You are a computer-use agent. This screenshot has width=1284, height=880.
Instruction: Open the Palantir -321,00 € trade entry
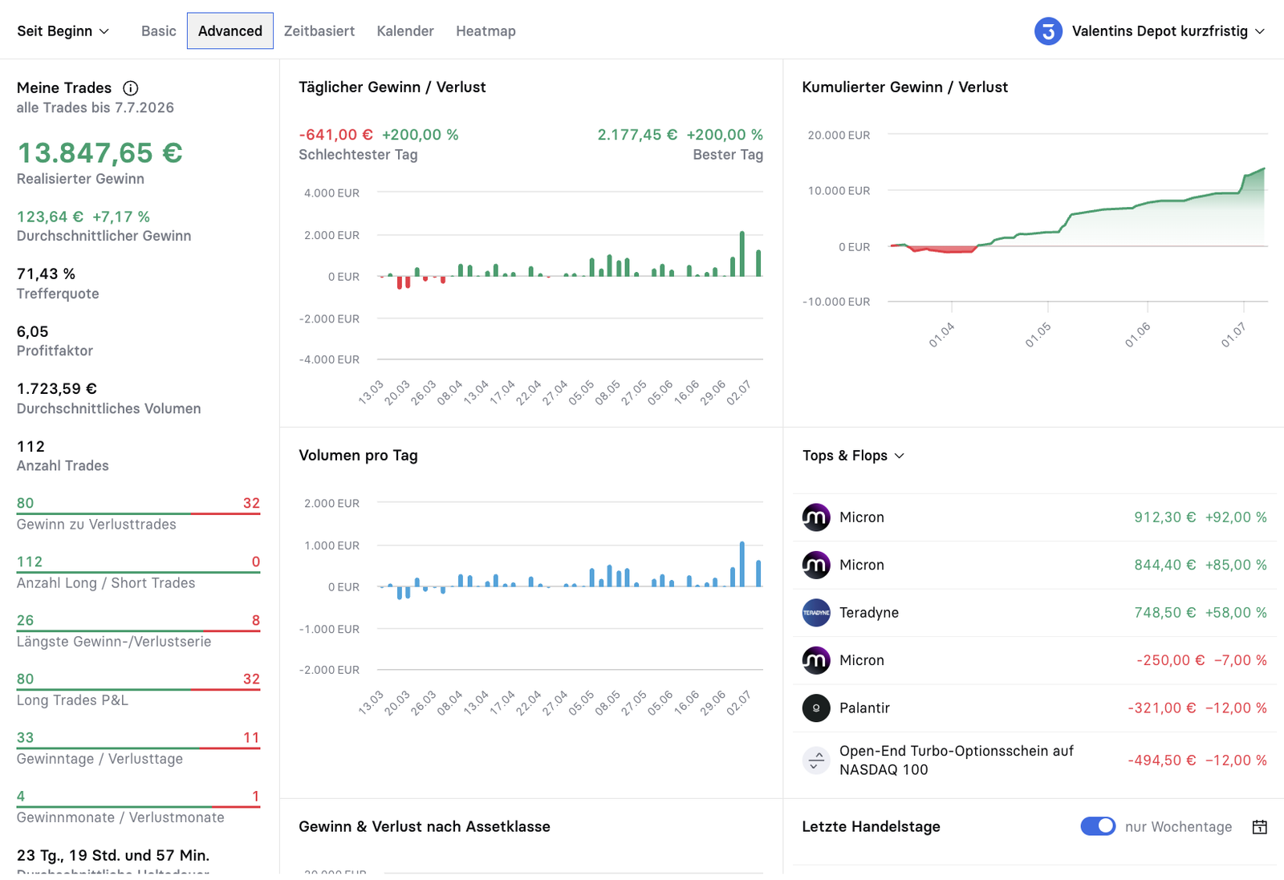(1034, 708)
